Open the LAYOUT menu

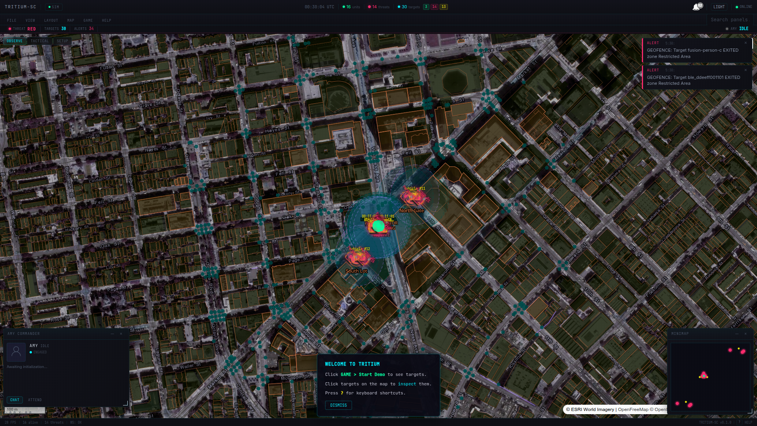pyautogui.click(x=51, y=21)
